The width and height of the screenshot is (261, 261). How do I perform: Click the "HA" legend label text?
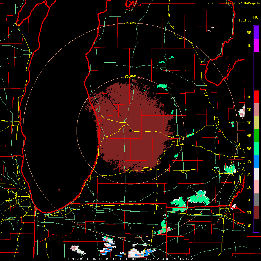[249, 97]
